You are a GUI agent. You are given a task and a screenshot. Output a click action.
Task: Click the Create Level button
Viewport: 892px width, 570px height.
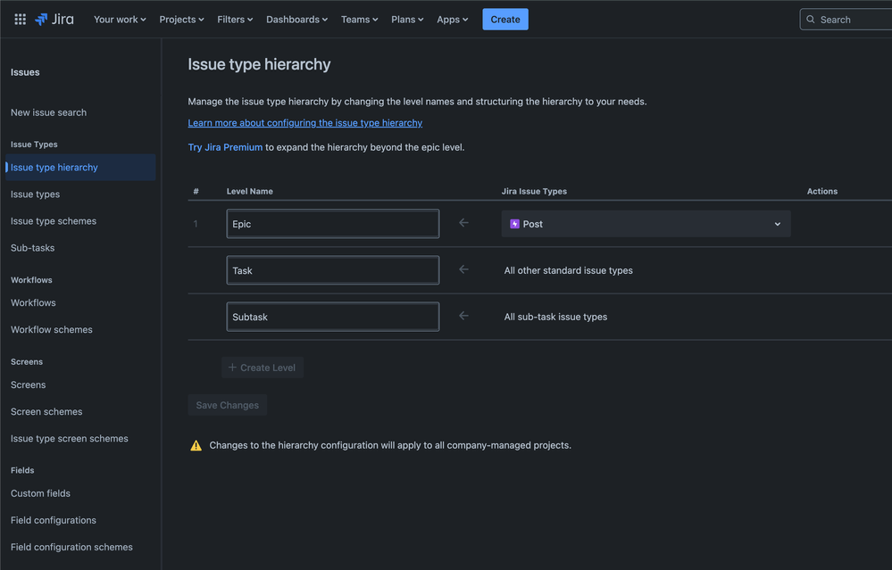tap(263, 368)
